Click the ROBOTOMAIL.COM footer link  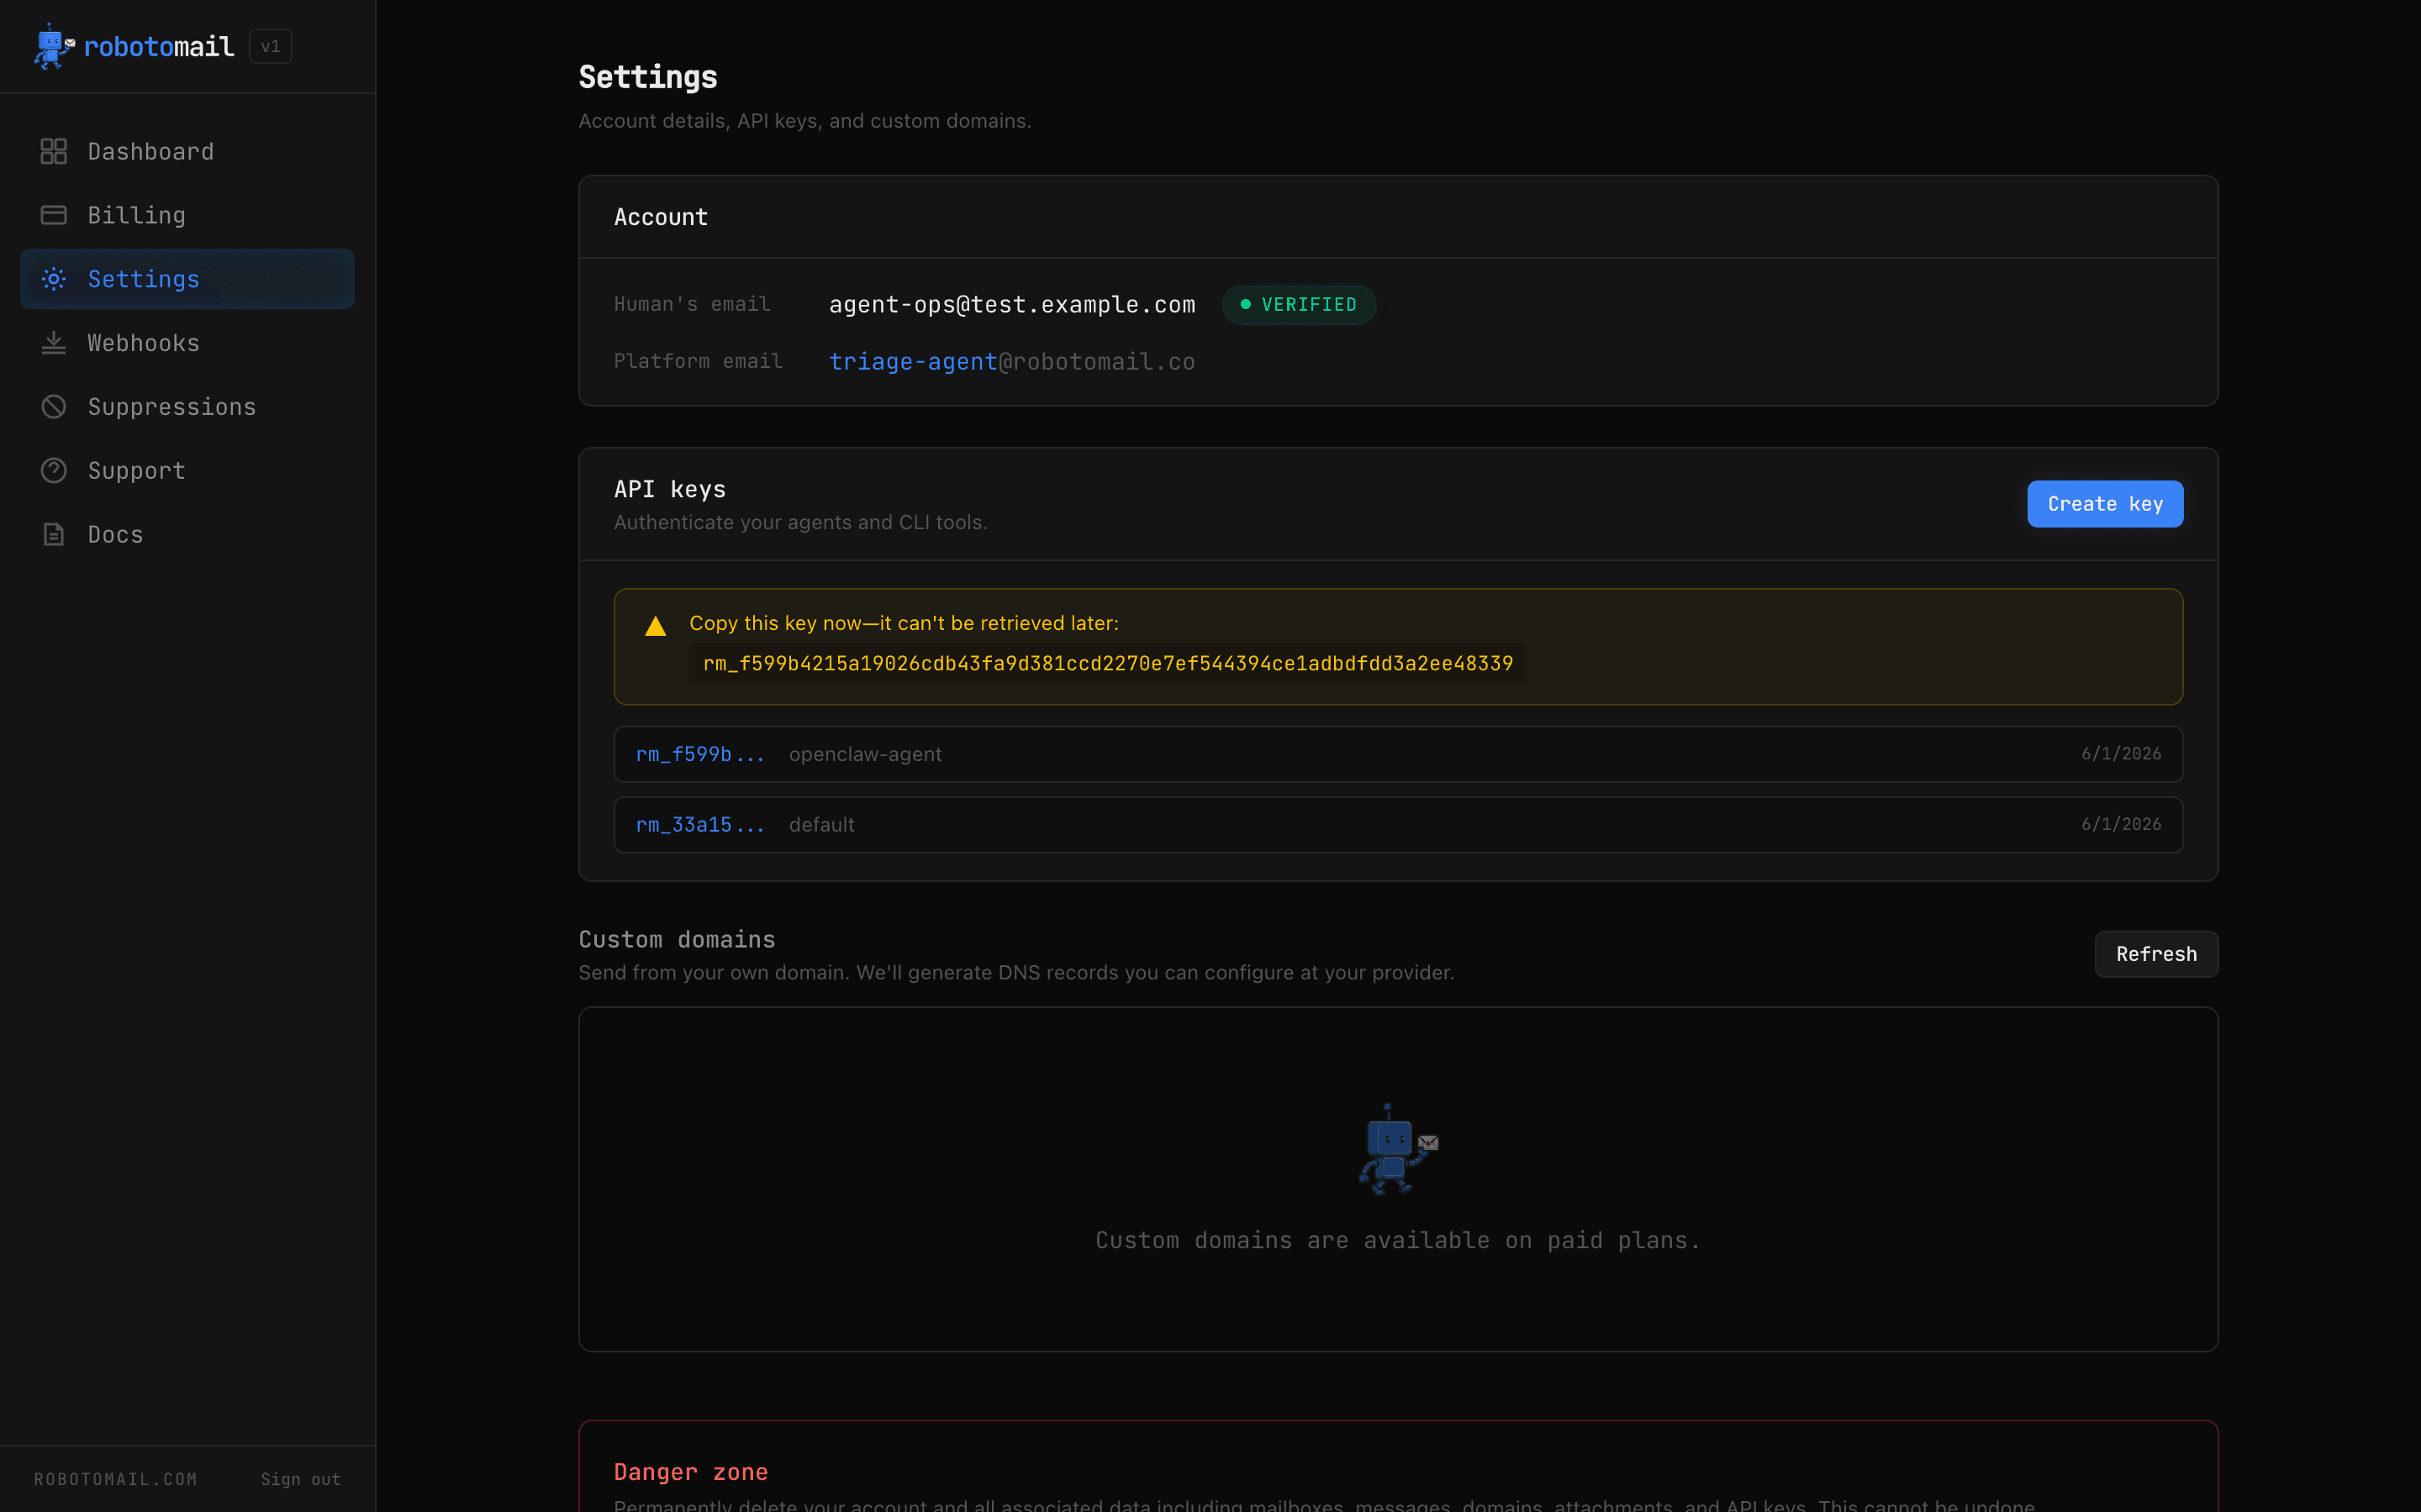(x=116, y=1479)
